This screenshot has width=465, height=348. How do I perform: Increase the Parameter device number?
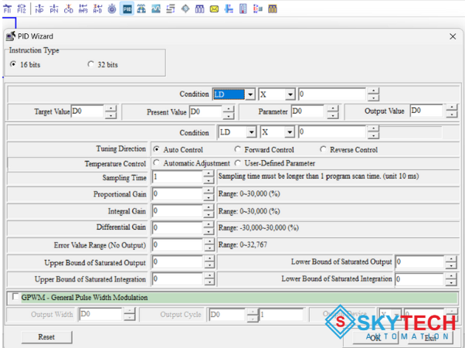coord(333,108)
